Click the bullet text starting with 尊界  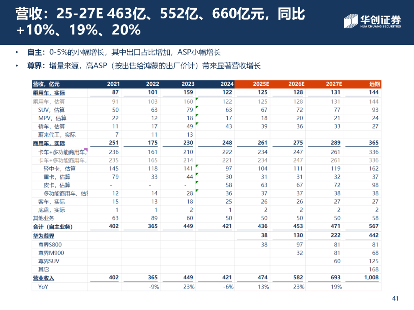click(144, 66)
